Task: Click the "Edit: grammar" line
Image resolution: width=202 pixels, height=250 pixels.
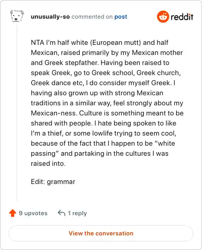Action: pos(53,181)
